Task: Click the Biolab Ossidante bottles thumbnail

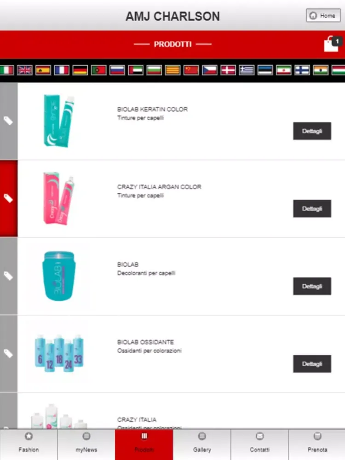Action: (x=59, y=353)
